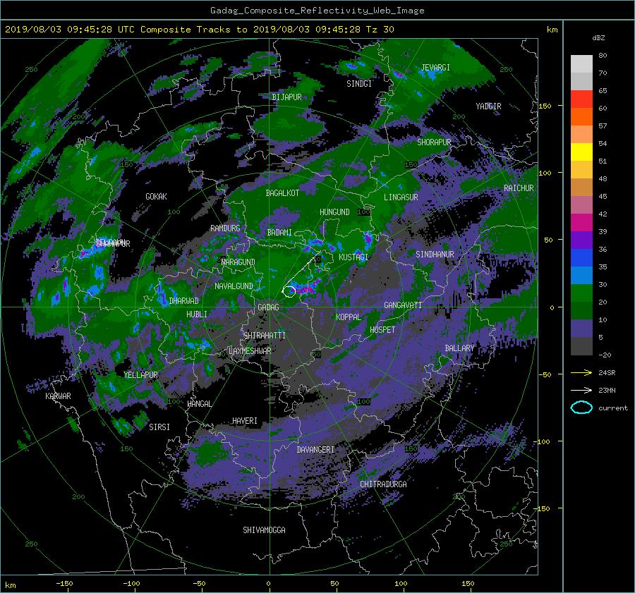Click the DHARWAD city label
The height and width of the screenshot is (593, 635).
pyautogui.click(x=184, y=301)
